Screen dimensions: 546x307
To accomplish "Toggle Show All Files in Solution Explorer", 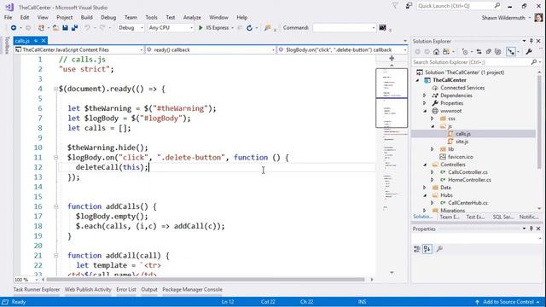I will pyautogui.click(x=498, y=51).
